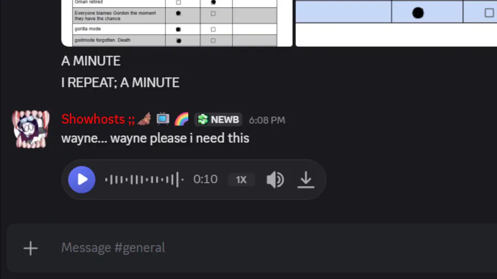
Task: Click filled box in Everyone blames Gordon row
Action: tap(178, 13)
